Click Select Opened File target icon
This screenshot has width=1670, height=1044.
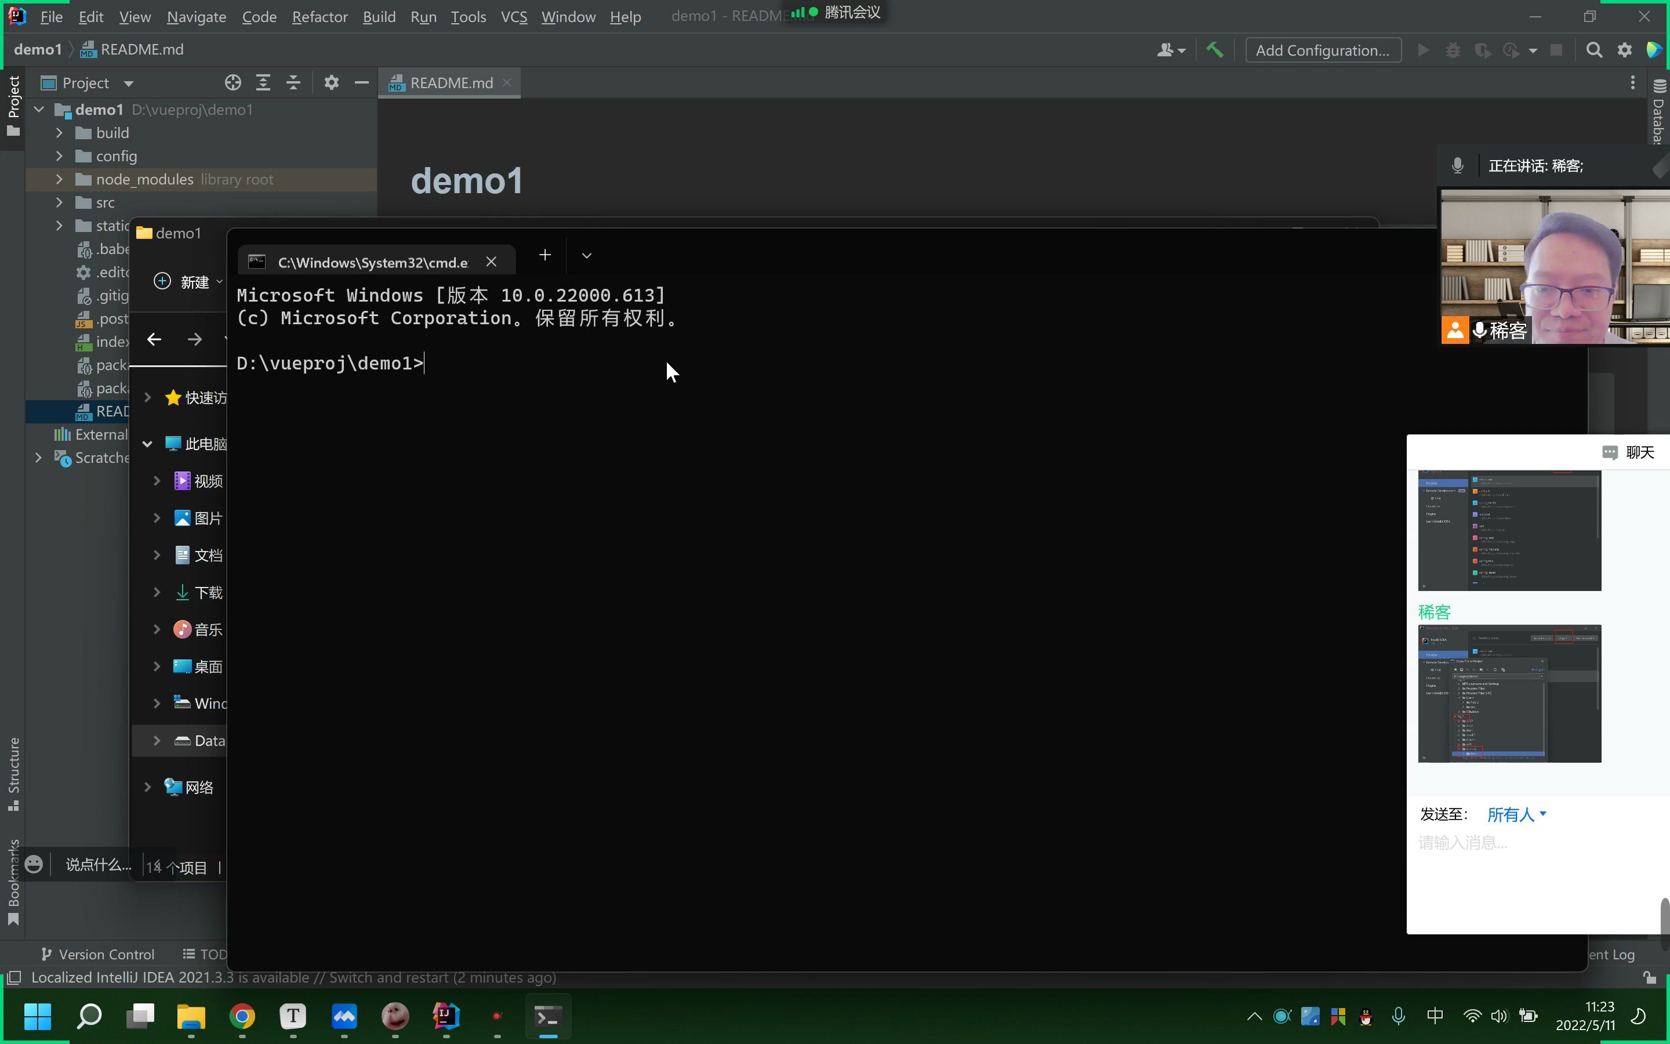(x=233, y=83)
